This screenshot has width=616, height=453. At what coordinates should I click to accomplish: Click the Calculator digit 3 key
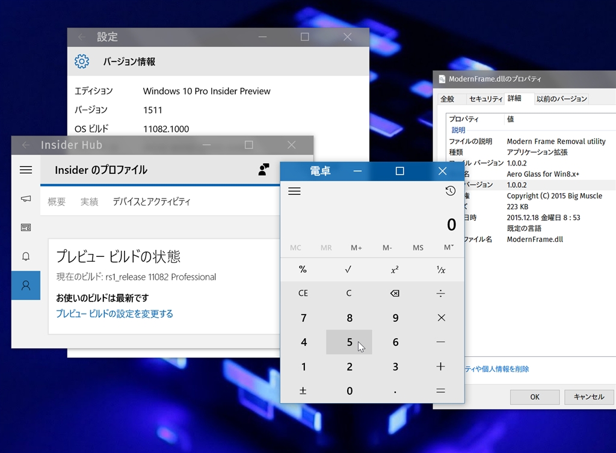[395, 366]
